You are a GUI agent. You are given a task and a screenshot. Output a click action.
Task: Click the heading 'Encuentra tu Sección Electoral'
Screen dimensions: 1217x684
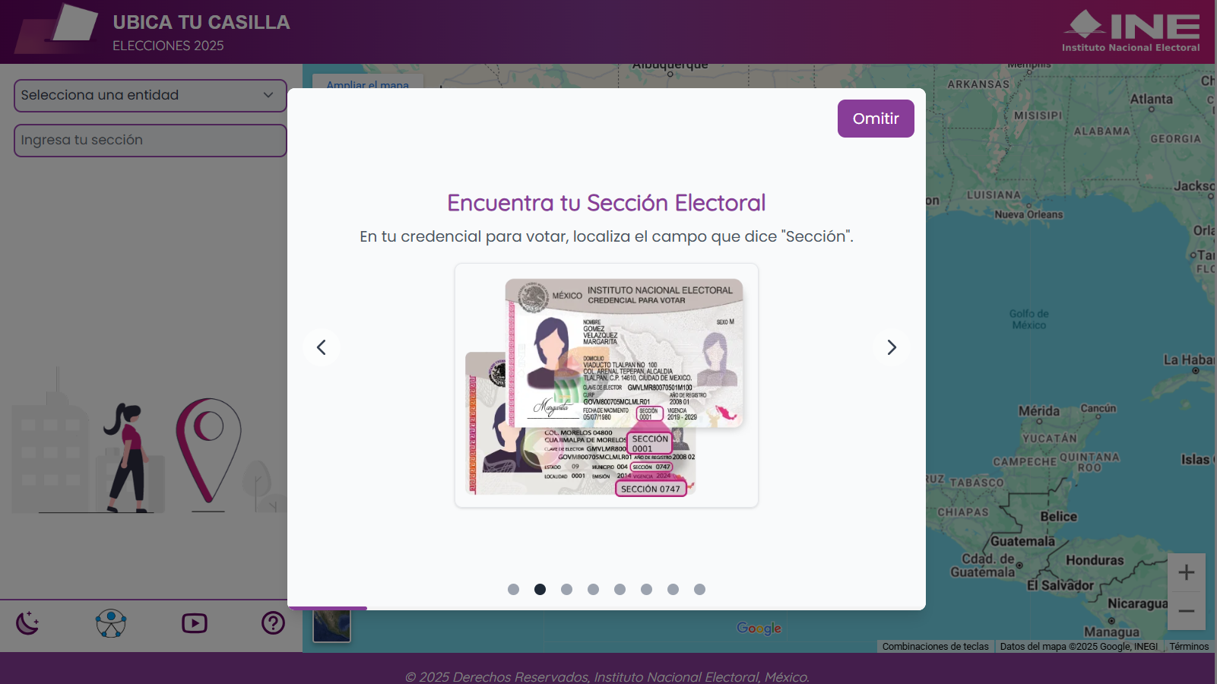coord(607,203)
